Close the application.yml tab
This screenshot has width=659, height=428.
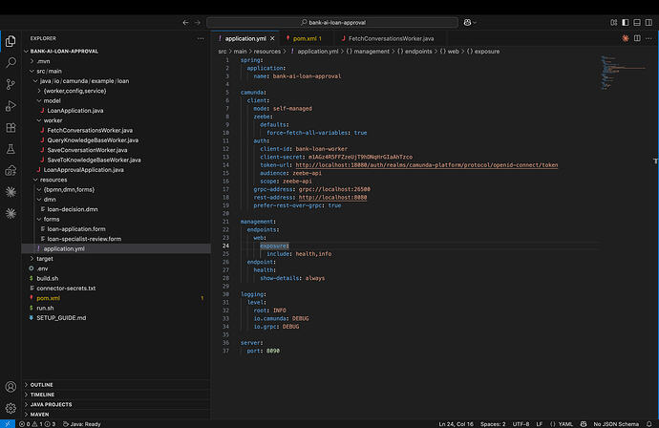point(272,38)
